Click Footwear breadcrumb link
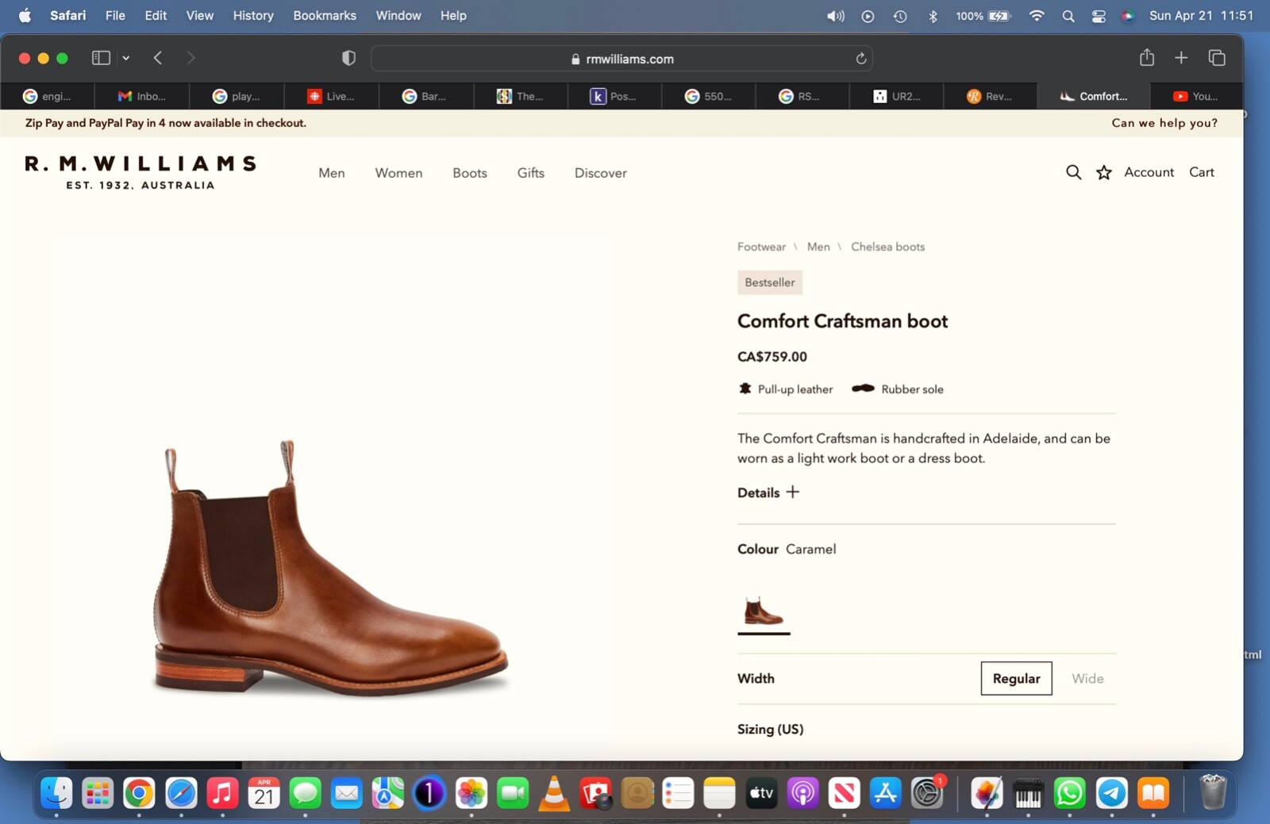 pos(761,247)
